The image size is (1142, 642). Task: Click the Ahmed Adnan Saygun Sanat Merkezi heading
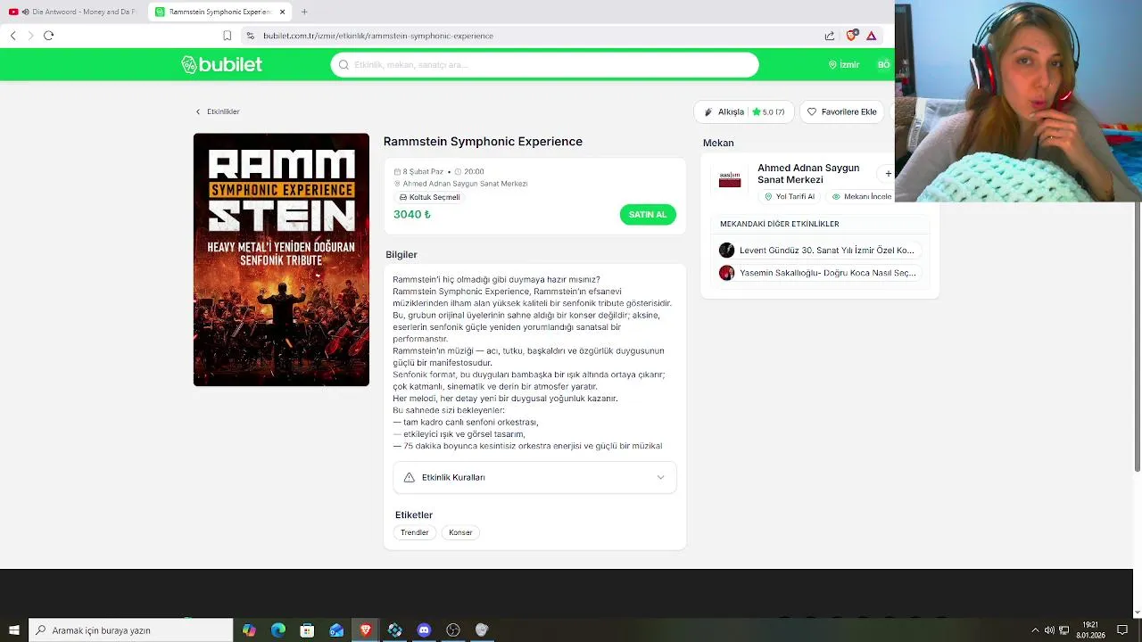(x=808, y=174)
